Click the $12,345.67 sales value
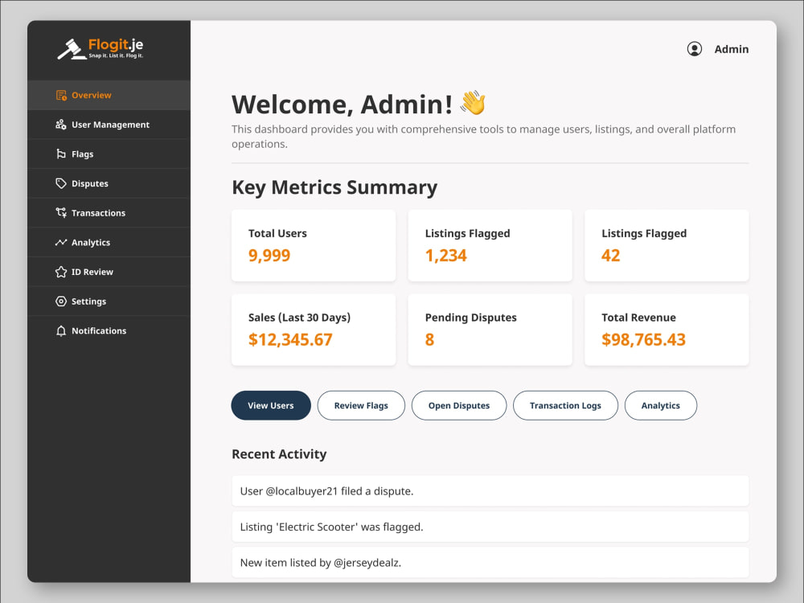The height and width of the screenshot is (603, 804). pyautogui.click(x=290, y=339)
